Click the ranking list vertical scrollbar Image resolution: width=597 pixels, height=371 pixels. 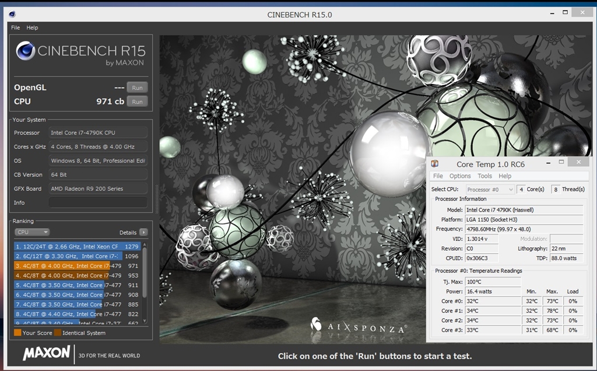click(x=145, y=274)
